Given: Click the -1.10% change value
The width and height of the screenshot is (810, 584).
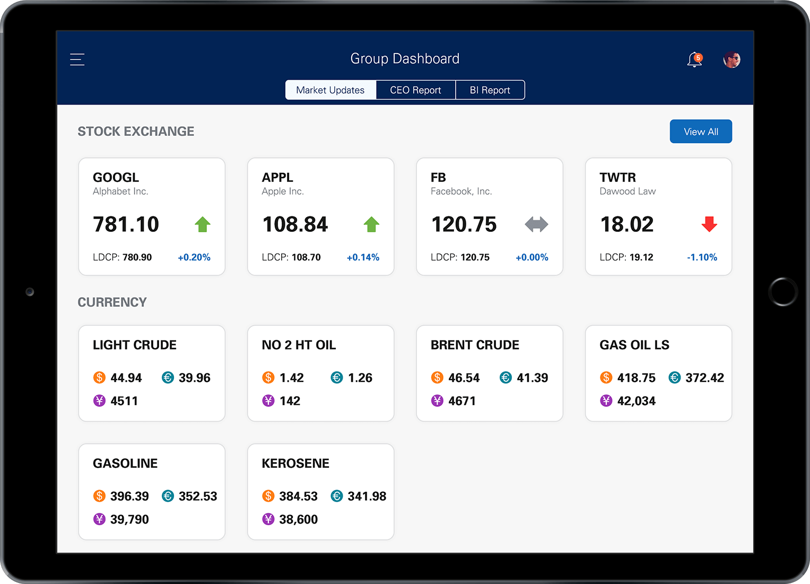Looking at the screenshot, I should coord(702,257).
